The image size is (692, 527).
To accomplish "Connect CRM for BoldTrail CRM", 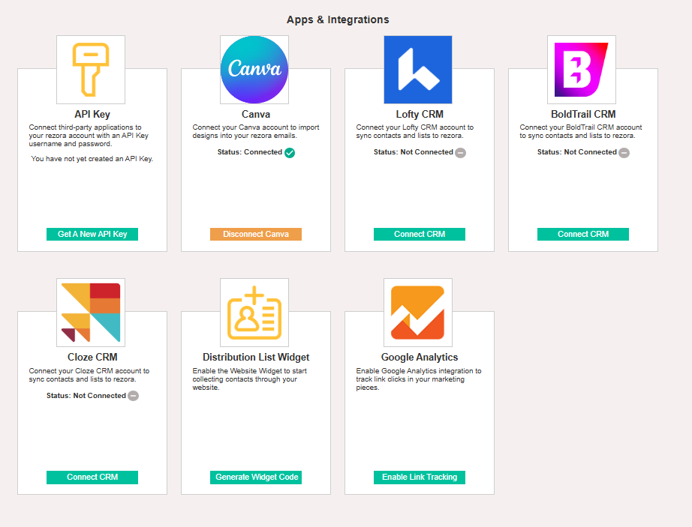I will (583, 234).
